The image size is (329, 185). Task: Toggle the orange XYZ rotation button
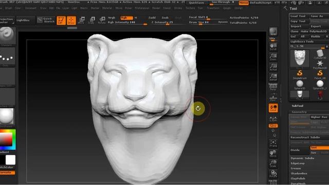point(273,125)
